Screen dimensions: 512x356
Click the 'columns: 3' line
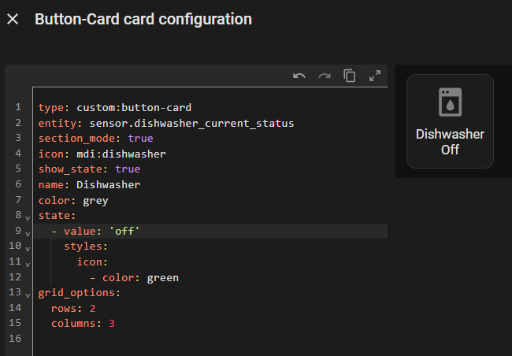[x=83, y=324]
